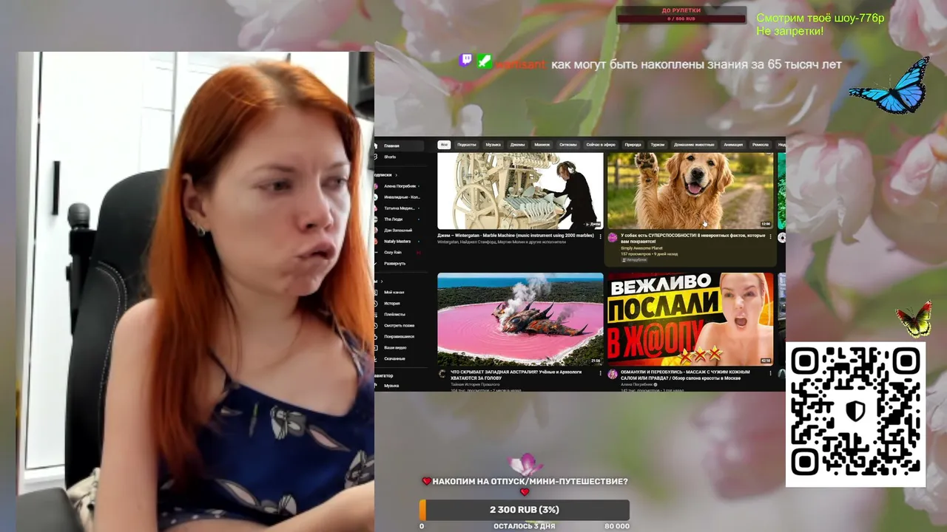
Task: Click the Twitch icon in the chat message
Action: point(465,61)
